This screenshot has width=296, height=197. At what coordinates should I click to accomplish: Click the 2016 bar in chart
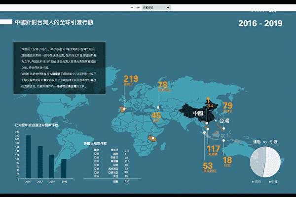pos(28,157)
